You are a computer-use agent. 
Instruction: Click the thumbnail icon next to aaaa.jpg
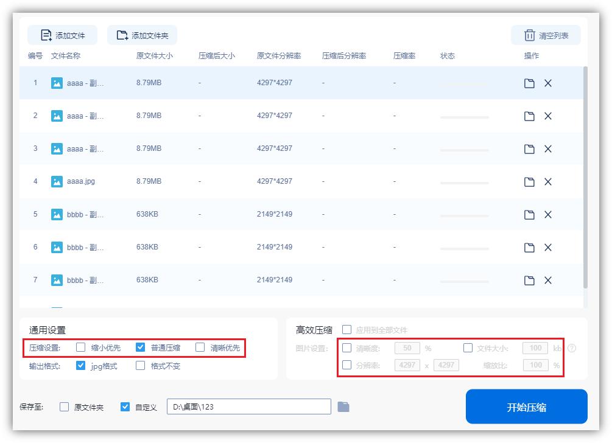(56, 181)
